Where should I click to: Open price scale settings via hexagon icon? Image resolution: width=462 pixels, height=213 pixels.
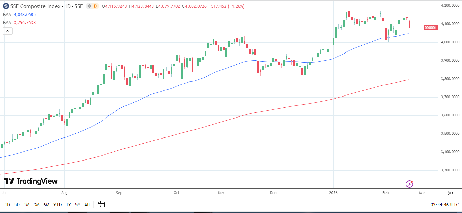(450, 192)
